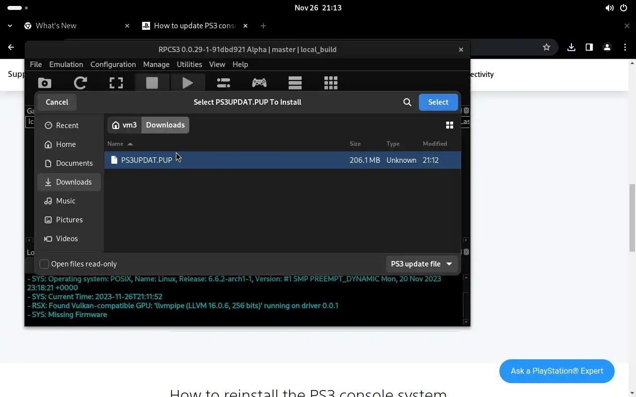Click the RPCS3 stop emulation icon
Image resolution: width=636 pixels, height=397 pixels.
(152, 83)
